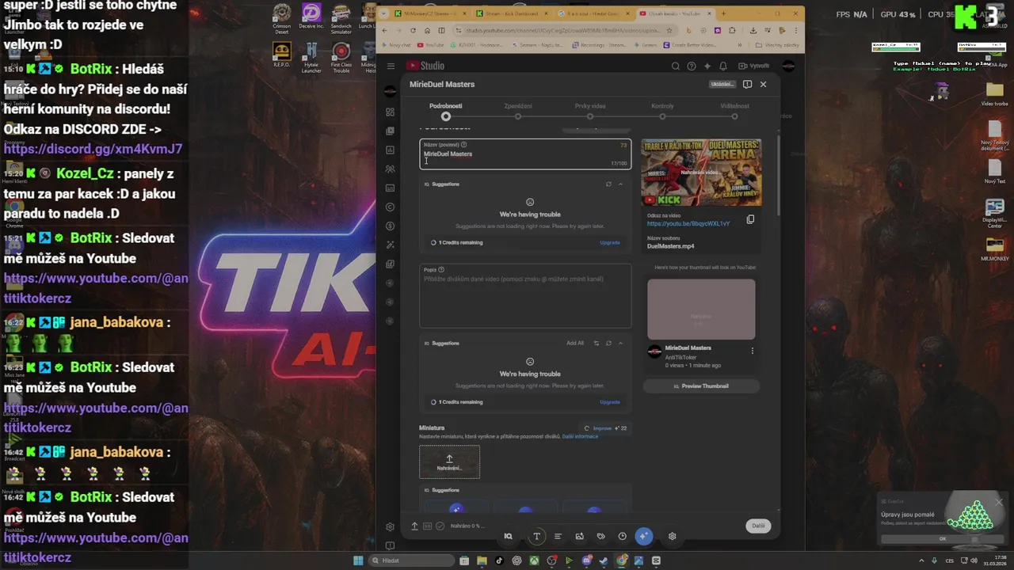Open the Studio help question icon

tap(692, 66)
